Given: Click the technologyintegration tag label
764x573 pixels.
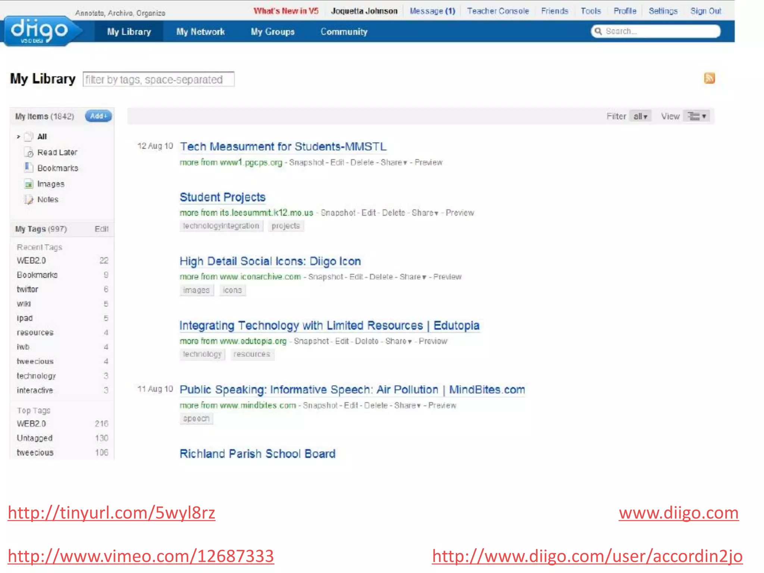Looking at the screenshot, I should 221,226.
